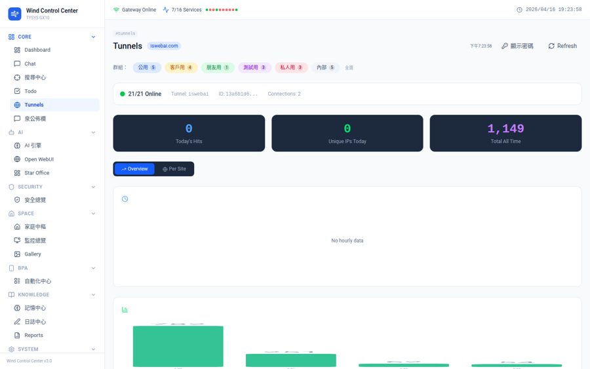The height and width of the screenshot is (369, 590).
Task: Click the bar chart icon above bars
Action: click(x=125, y=309)
